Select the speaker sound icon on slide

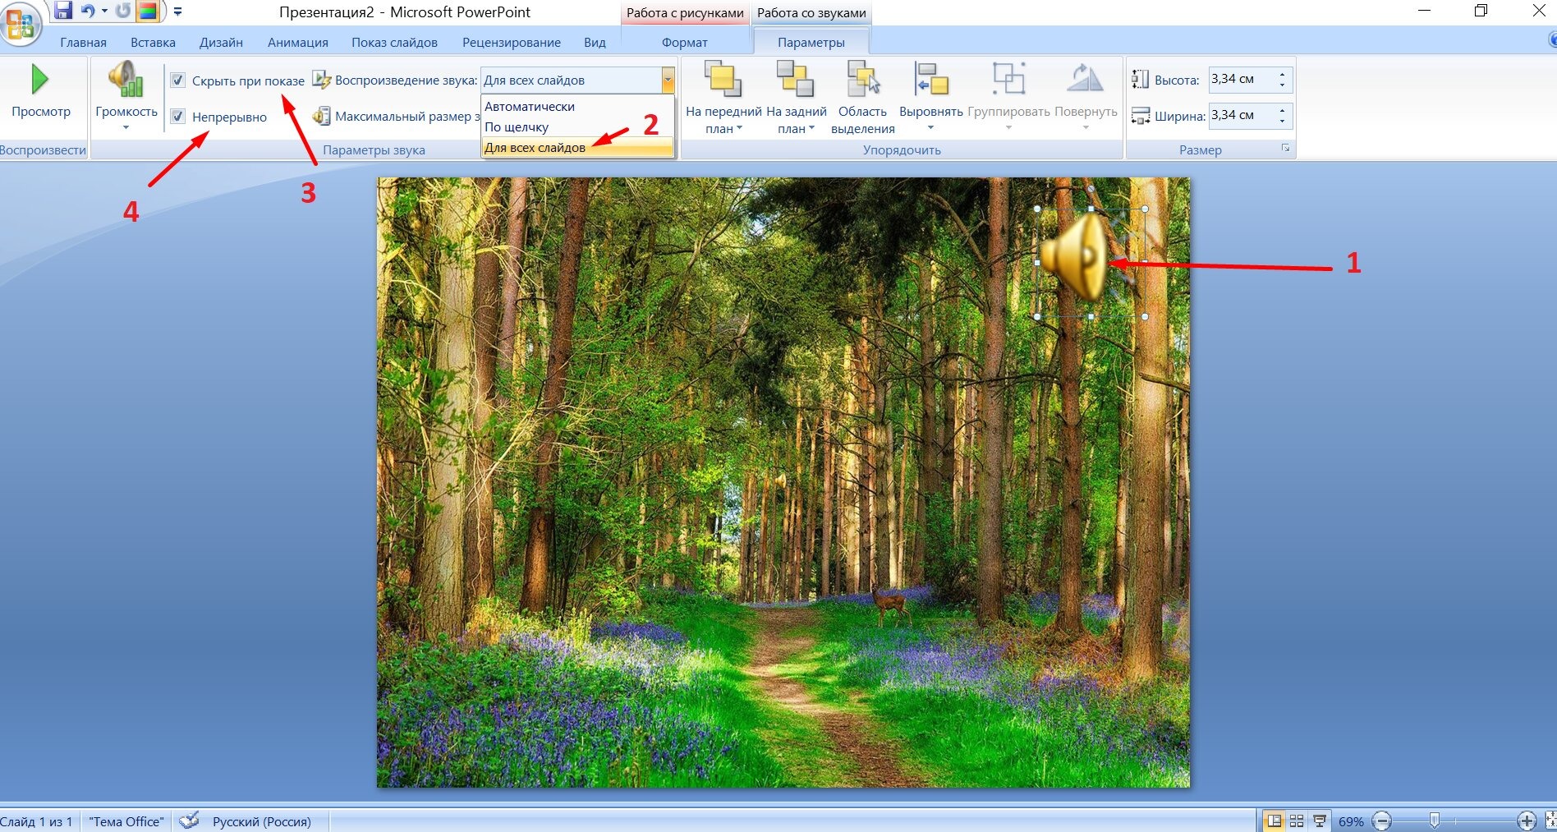[1075, 257]
